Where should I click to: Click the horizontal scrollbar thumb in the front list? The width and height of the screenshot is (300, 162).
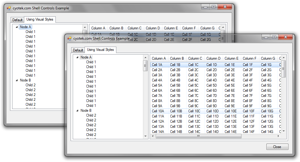(198, 136)
